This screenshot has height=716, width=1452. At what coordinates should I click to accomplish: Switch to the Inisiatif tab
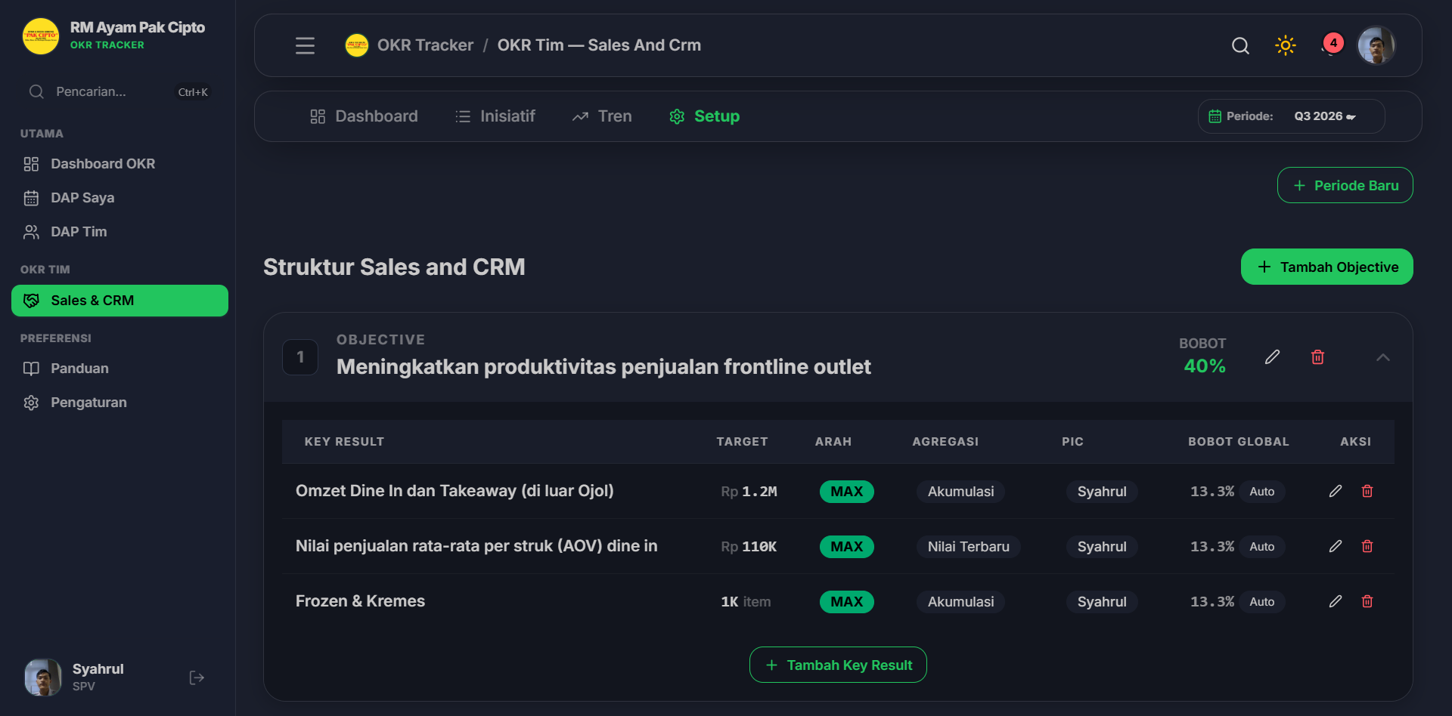tap(495, 116)
